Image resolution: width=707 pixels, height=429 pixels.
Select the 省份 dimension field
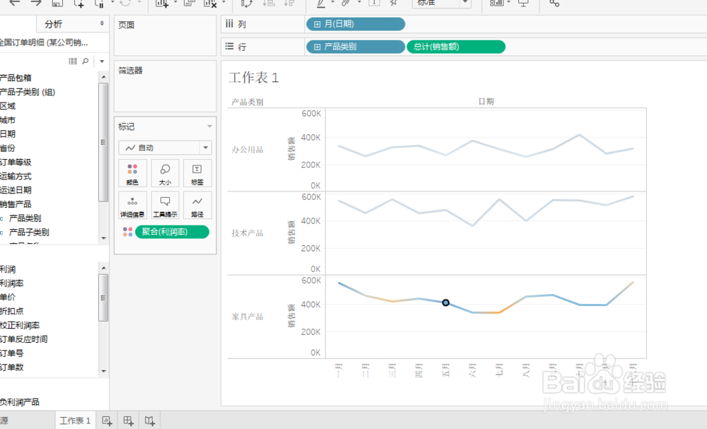tap(8, 148)
